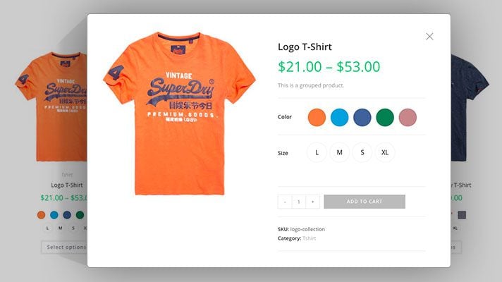The width and height of the screenshot is (502, 282).
Task: Select size XL in the popup
Action: tap(385, 152)
